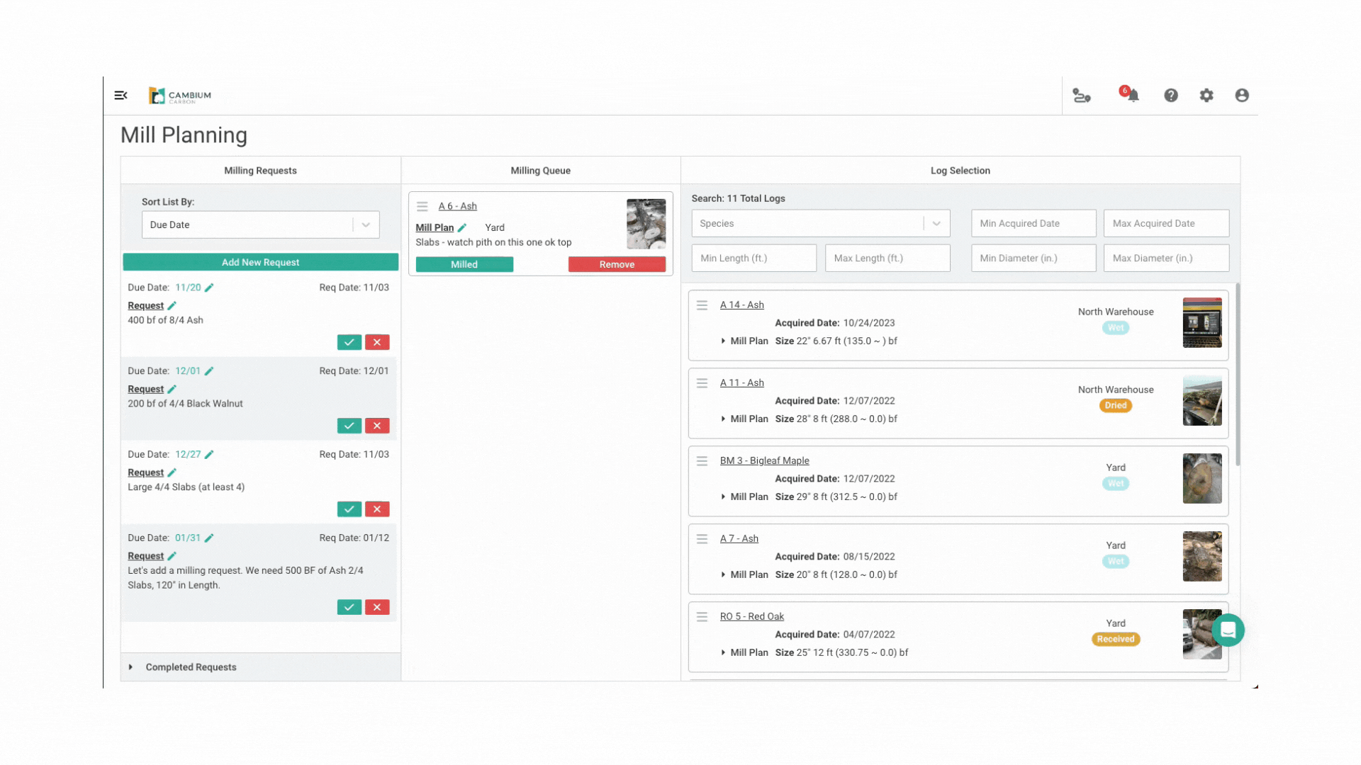Edit Mill Plan pencil for A 6 - Ash
This screenshot has width=1361, height=765.
coord(462,227)
